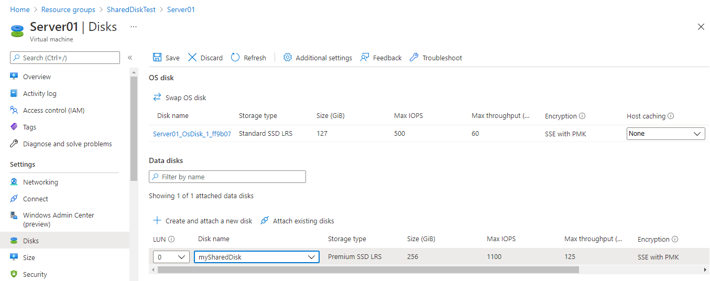Click the Tags sidebar item label
The image size is (710, 281).
coord(29,127)
